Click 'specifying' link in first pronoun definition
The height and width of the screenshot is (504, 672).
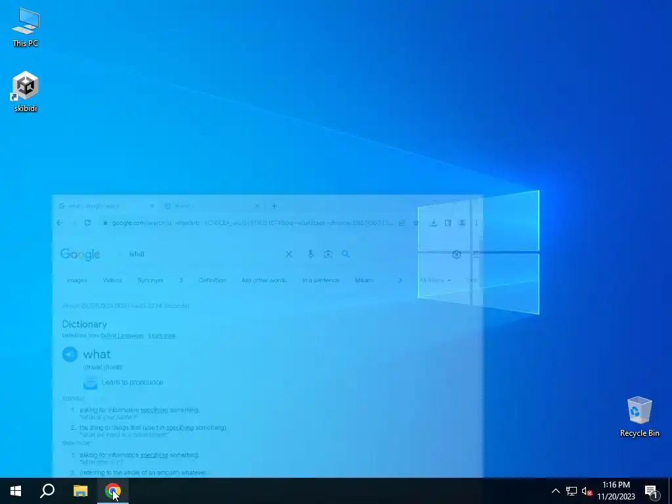pyautogui.click(x=154, y=410)
